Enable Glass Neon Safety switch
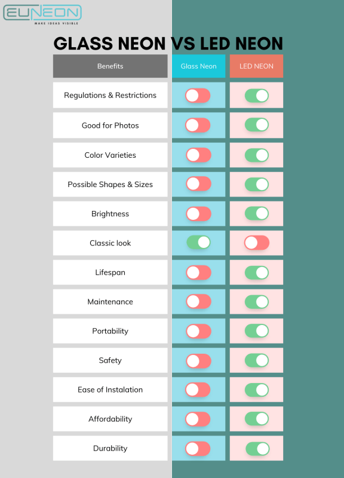Image resolution: width=344 pixels, height=478 pixels. pyautogui.click(x=198, y=361)
